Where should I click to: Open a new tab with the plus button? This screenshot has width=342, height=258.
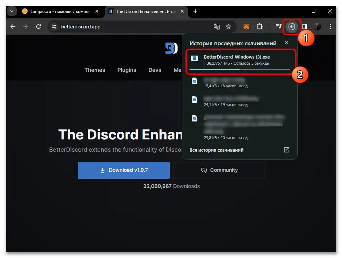[195, 11]
